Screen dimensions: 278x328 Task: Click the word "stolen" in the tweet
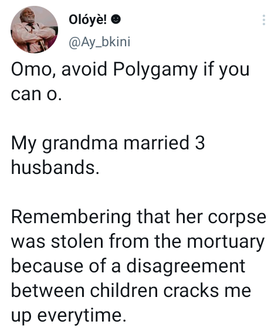pyautogui.click(x=77, y=241)
